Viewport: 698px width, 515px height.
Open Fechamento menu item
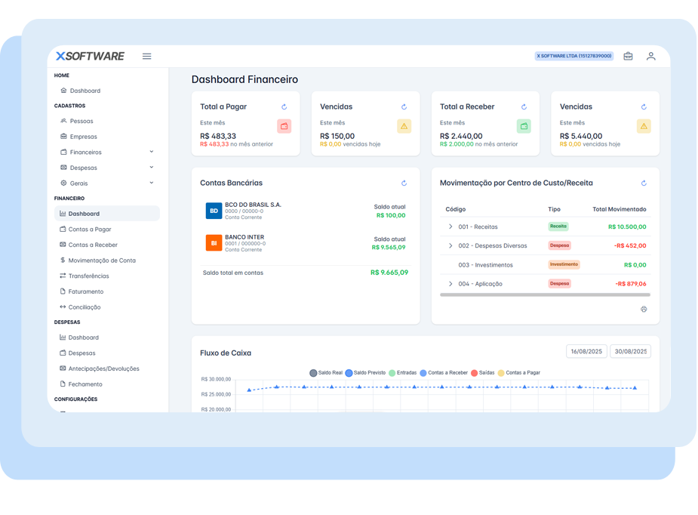click(107, 384)
